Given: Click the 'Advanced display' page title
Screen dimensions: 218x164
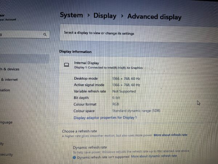Looking at the screenshot, I should point(154,17).
